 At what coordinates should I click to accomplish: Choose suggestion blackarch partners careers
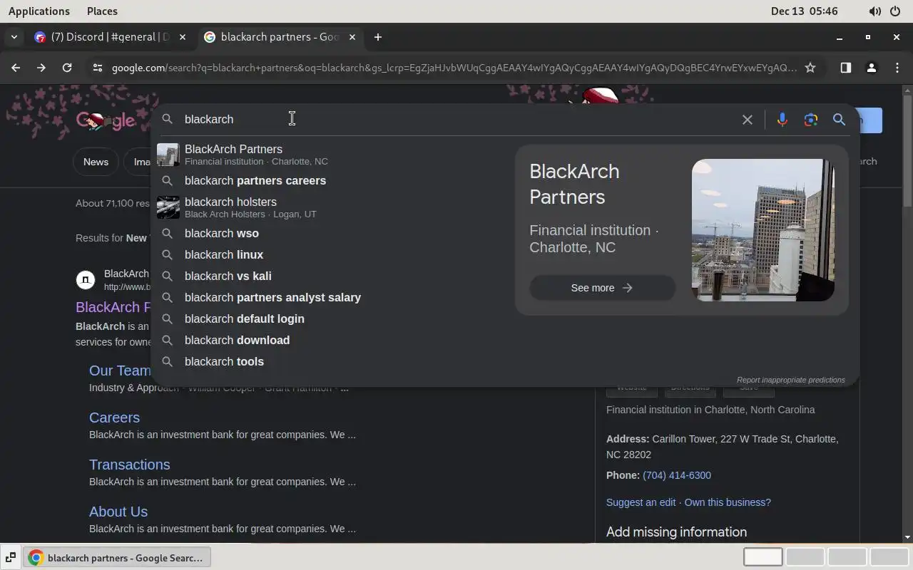332,180
